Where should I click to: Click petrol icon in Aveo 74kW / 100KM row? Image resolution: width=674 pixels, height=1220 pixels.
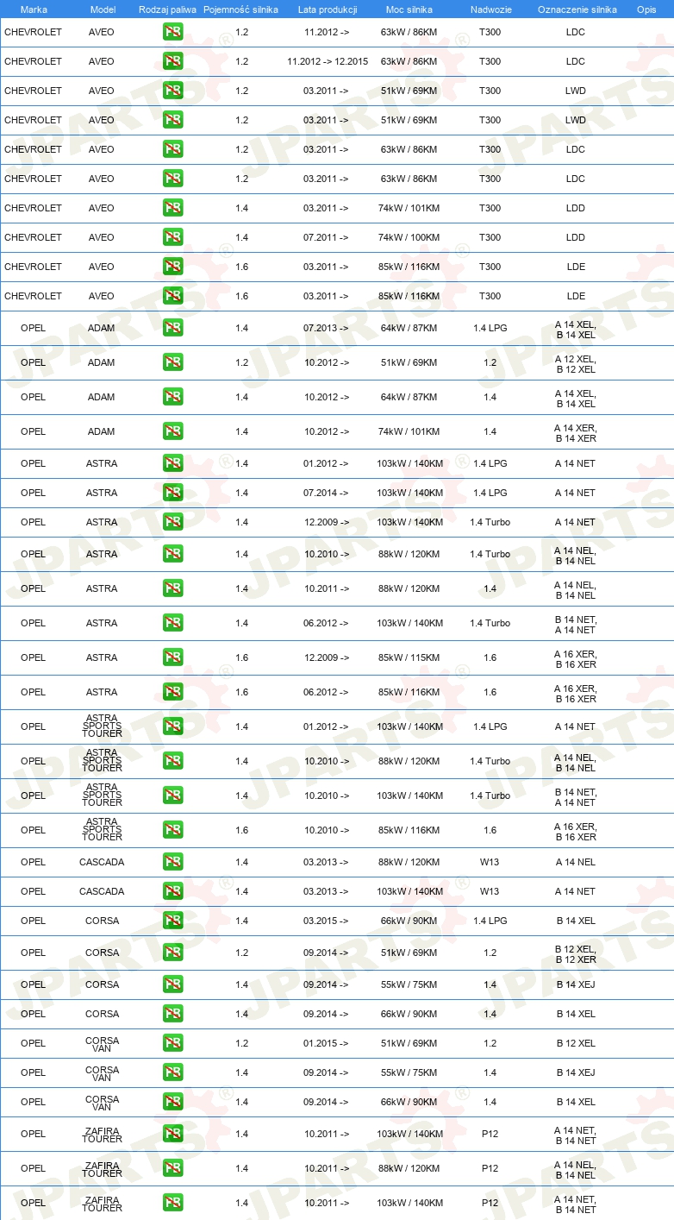pyautogui.click(x=172, y=237)
